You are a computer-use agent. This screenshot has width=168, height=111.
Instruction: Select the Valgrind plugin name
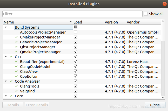[x=27, y=91]
